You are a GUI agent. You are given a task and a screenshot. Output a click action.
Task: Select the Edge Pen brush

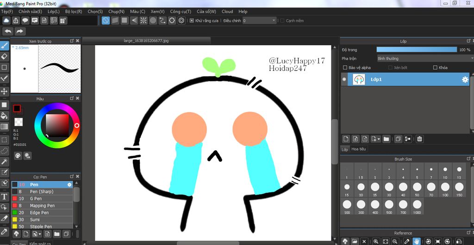point(42,213)
